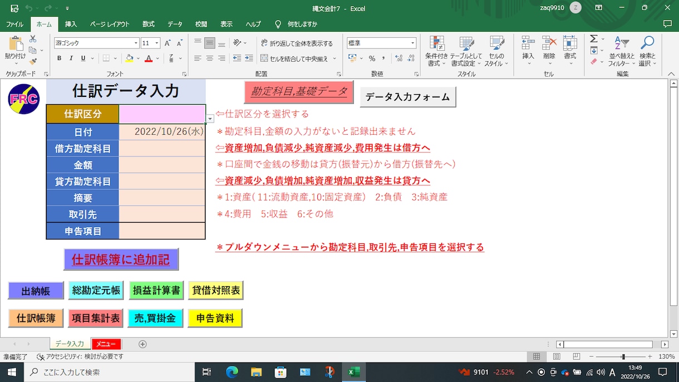679x382 pixels.
Task: Open the font size 11 dropdown
Action: pos(158,43)
